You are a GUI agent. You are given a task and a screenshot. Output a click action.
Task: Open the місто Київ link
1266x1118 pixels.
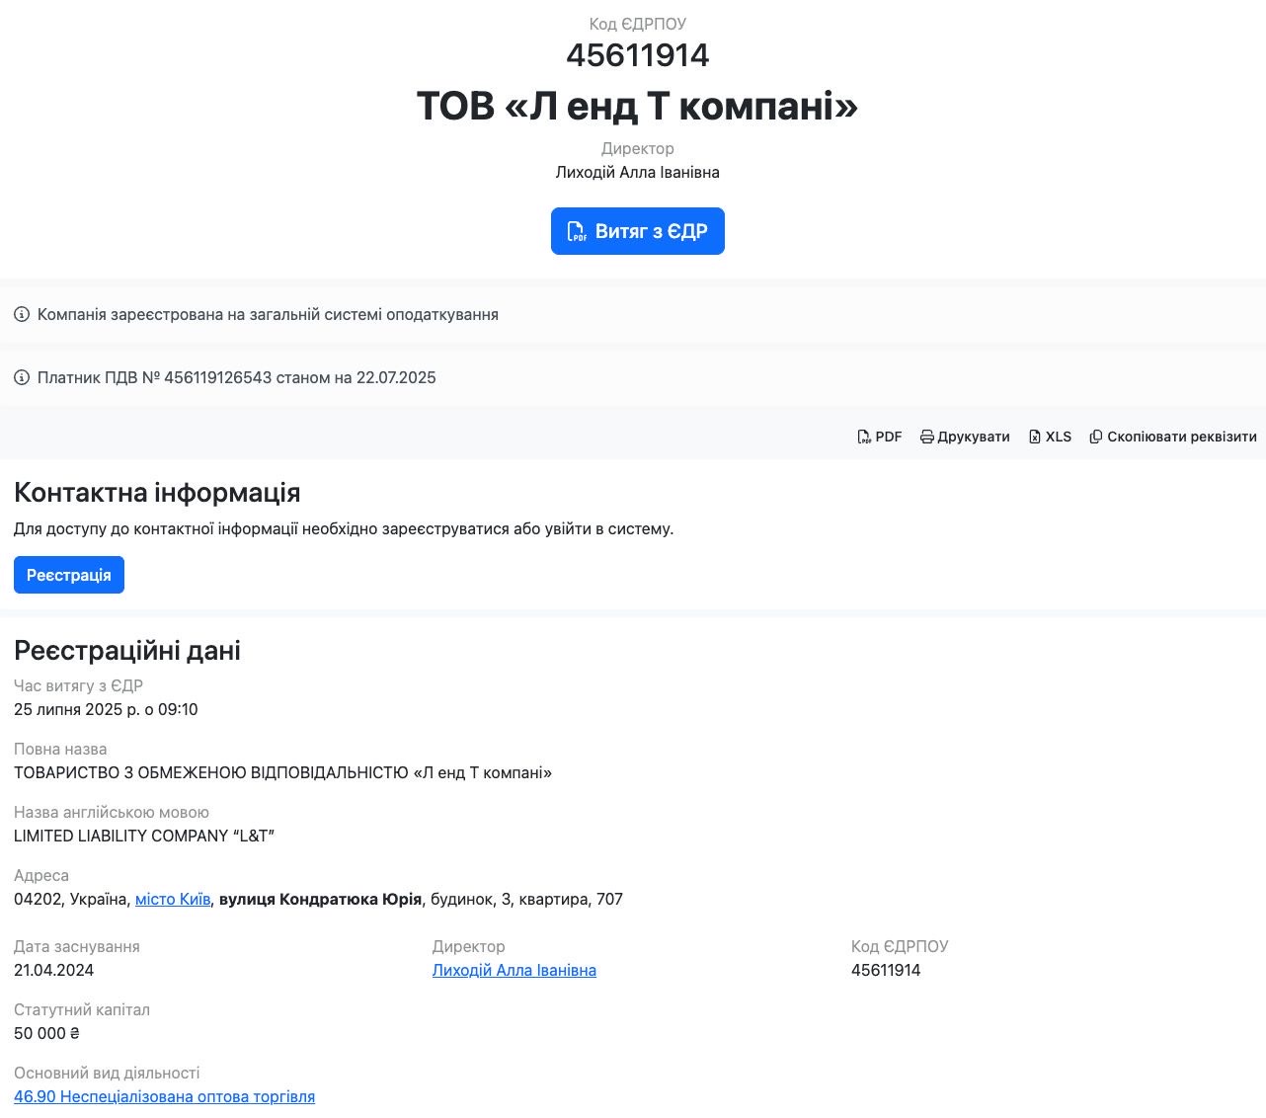pyautogui.click(x=173, y=899)
